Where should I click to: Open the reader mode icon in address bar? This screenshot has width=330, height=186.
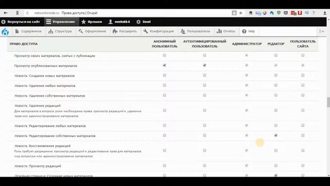[234, 13]
